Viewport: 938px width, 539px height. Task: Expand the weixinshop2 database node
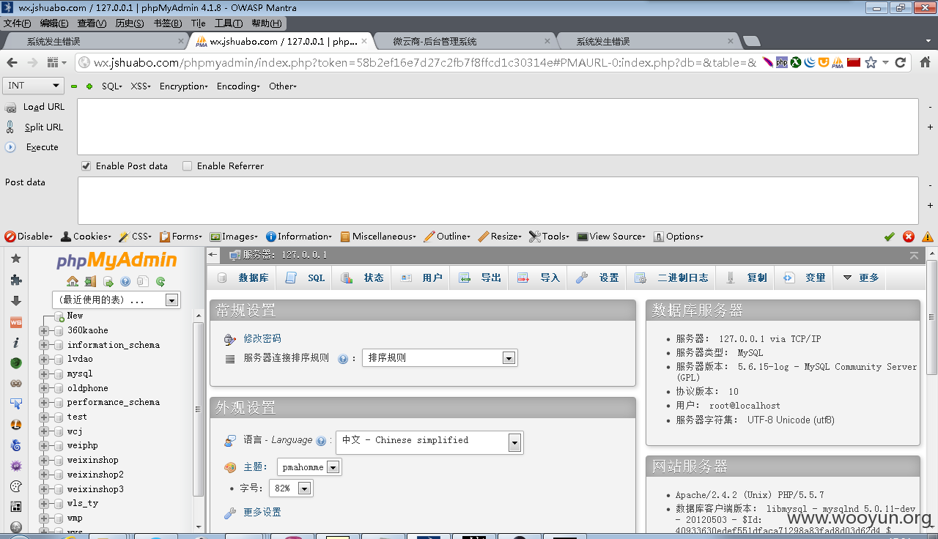tap(44, 475)
